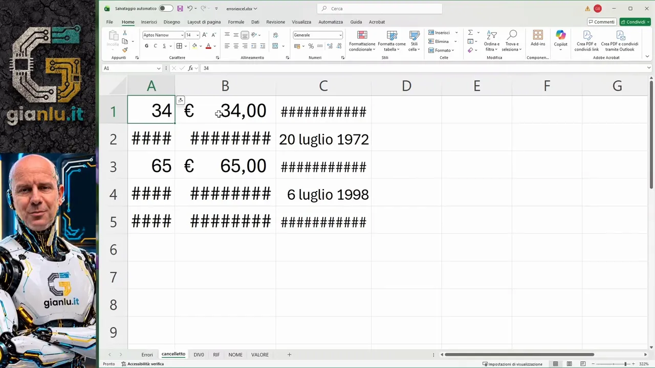Click the Fill Color paint bucket icon
Viewport: 655px width, 368px height.
click(194, 46)
